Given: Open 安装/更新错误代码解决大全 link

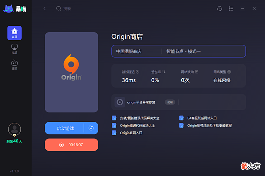Looking at the screenshot, I should pos(140,118).
